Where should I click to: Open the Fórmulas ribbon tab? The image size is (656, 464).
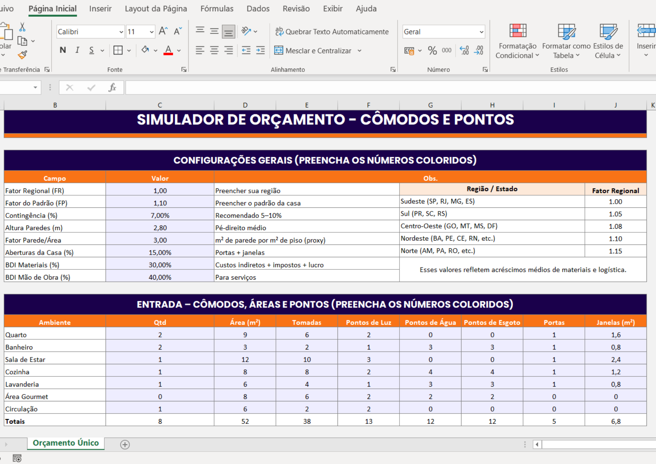217,9
